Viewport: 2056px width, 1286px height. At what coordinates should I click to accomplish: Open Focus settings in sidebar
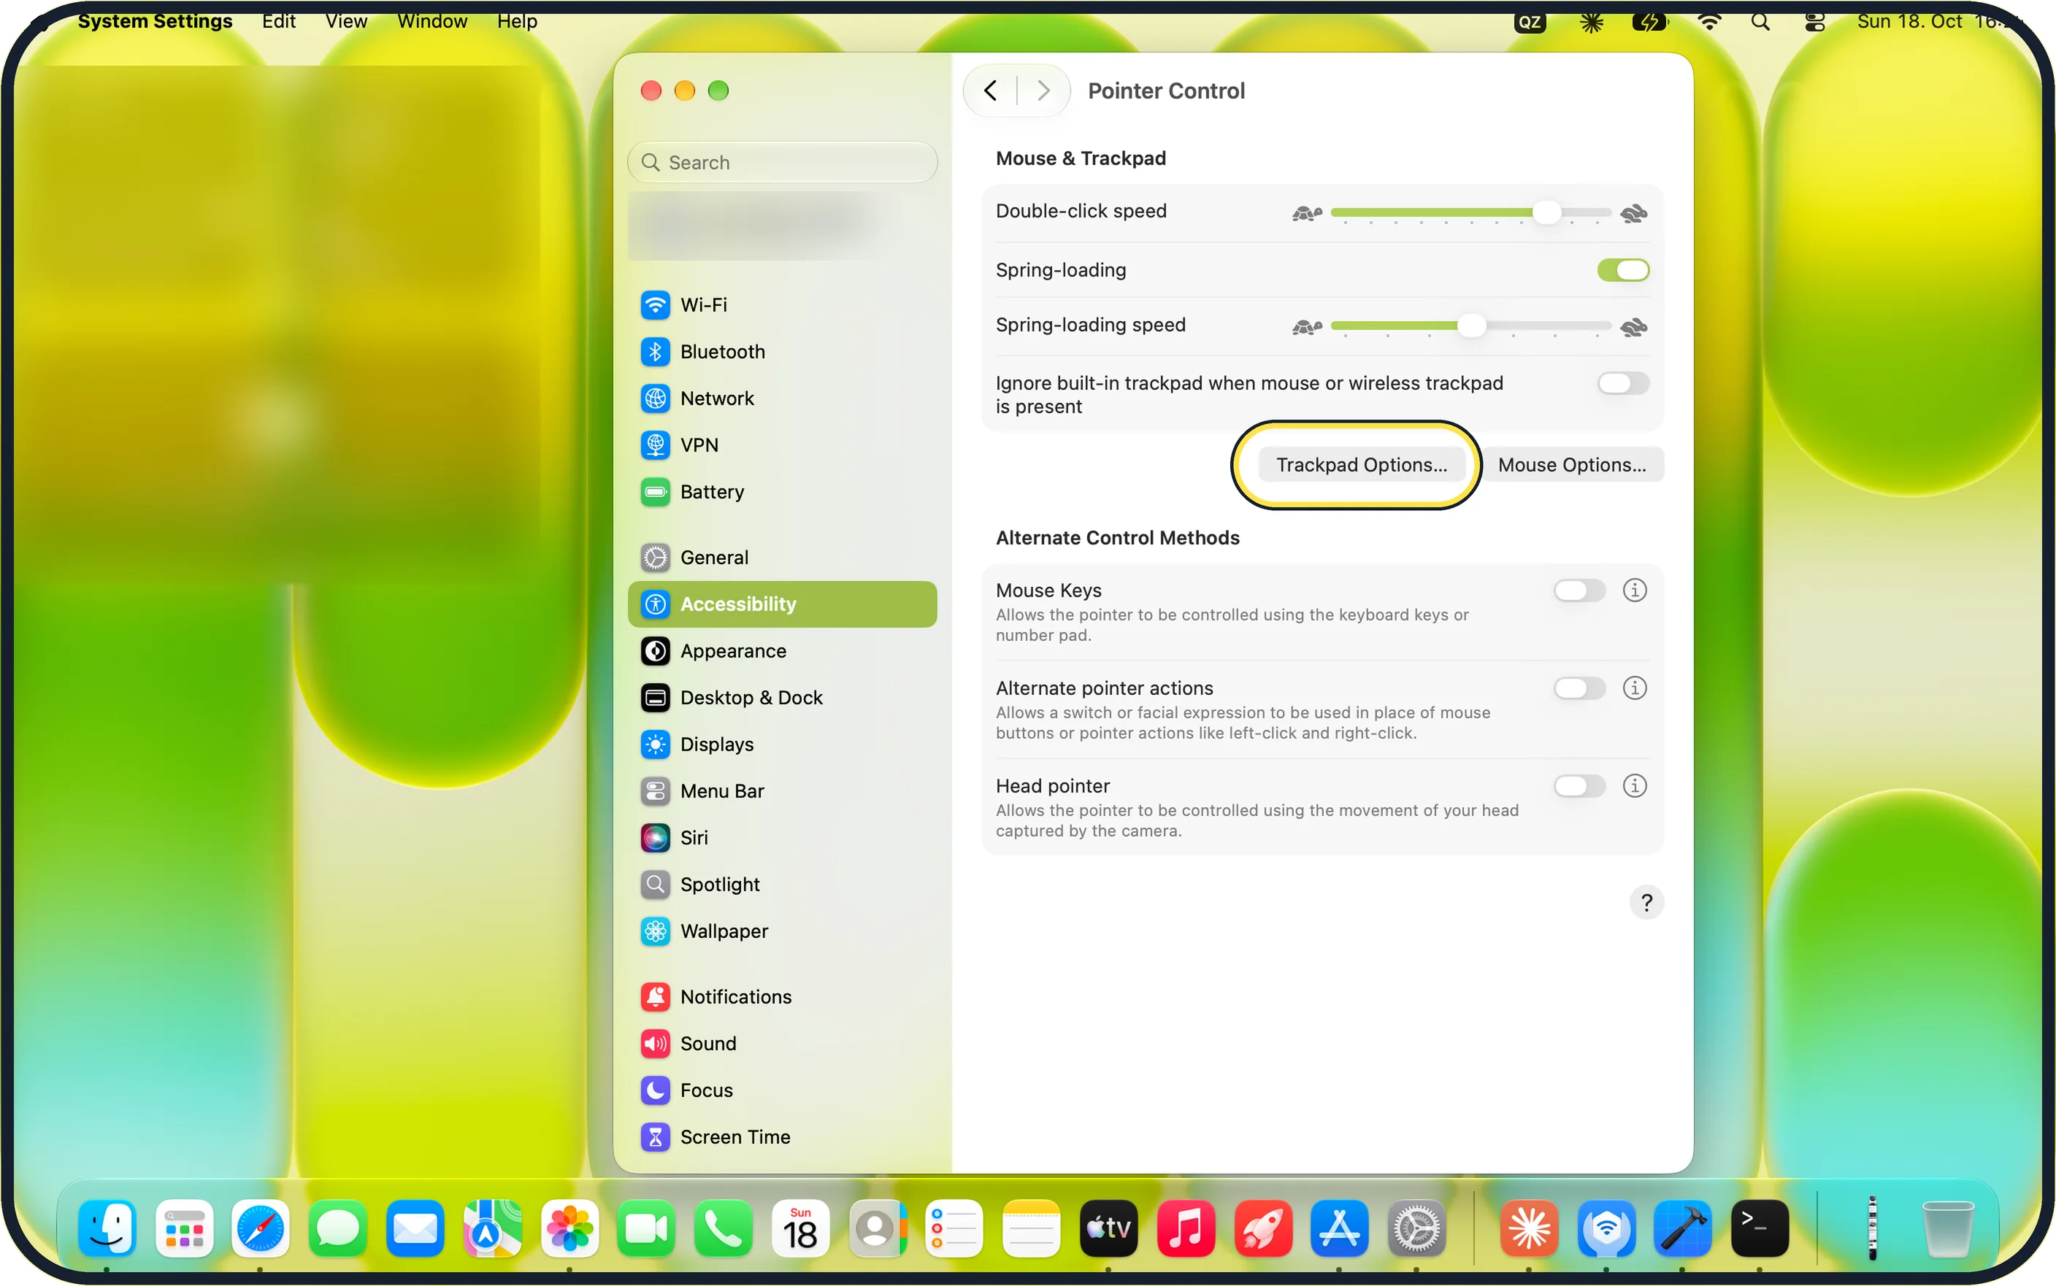(782, 1090)
